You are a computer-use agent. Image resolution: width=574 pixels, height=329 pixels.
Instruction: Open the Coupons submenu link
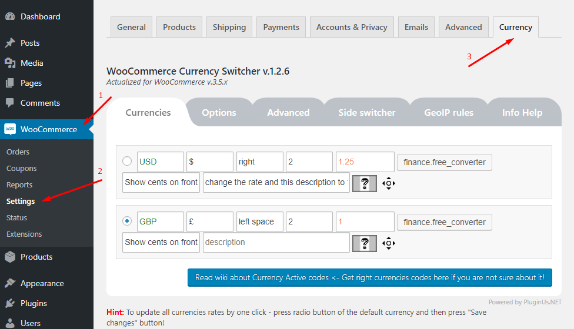[22, 168]
